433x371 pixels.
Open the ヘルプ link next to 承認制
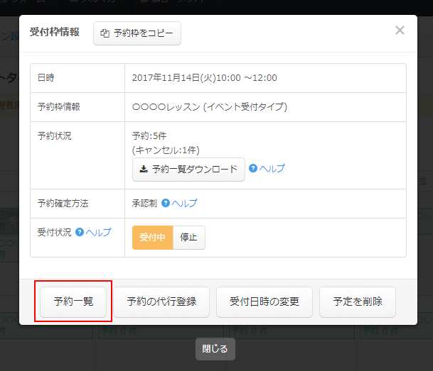(x=184, y=203)
